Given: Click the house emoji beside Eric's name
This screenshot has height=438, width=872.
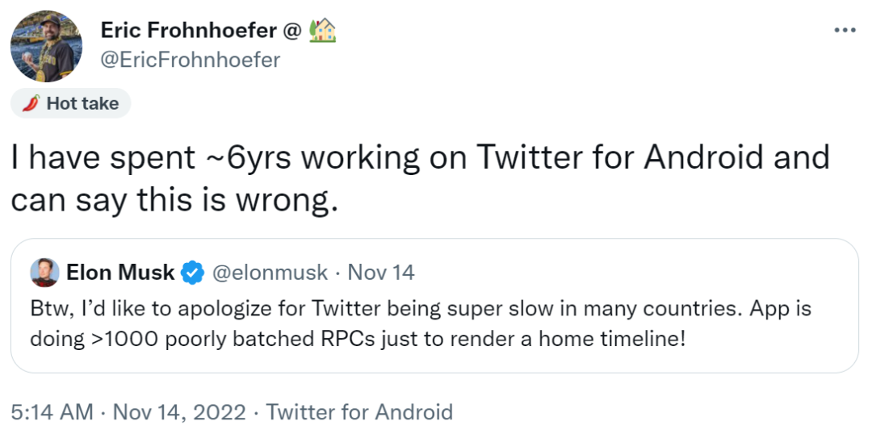Looking at the screenshot, I should point(322,30).
